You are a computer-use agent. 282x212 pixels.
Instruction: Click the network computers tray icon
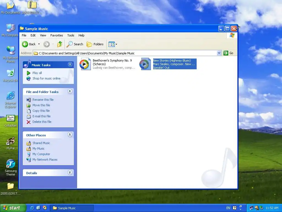tap(251, 208)
